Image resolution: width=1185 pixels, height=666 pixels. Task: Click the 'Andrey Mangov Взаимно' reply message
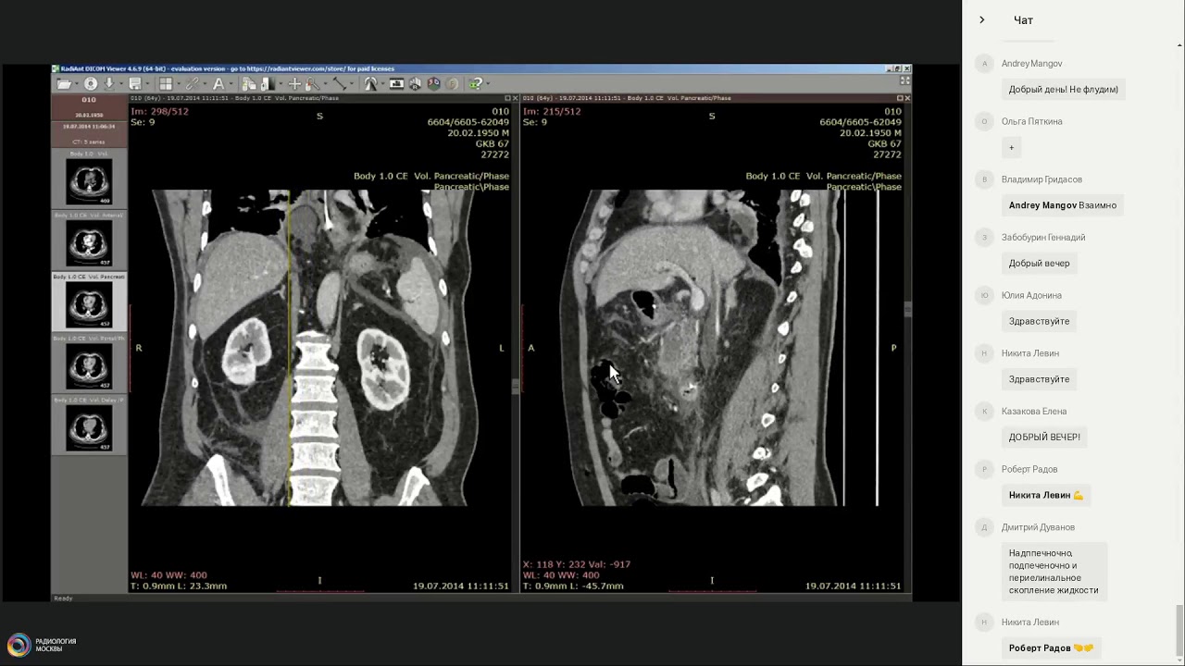[1062, 205]
